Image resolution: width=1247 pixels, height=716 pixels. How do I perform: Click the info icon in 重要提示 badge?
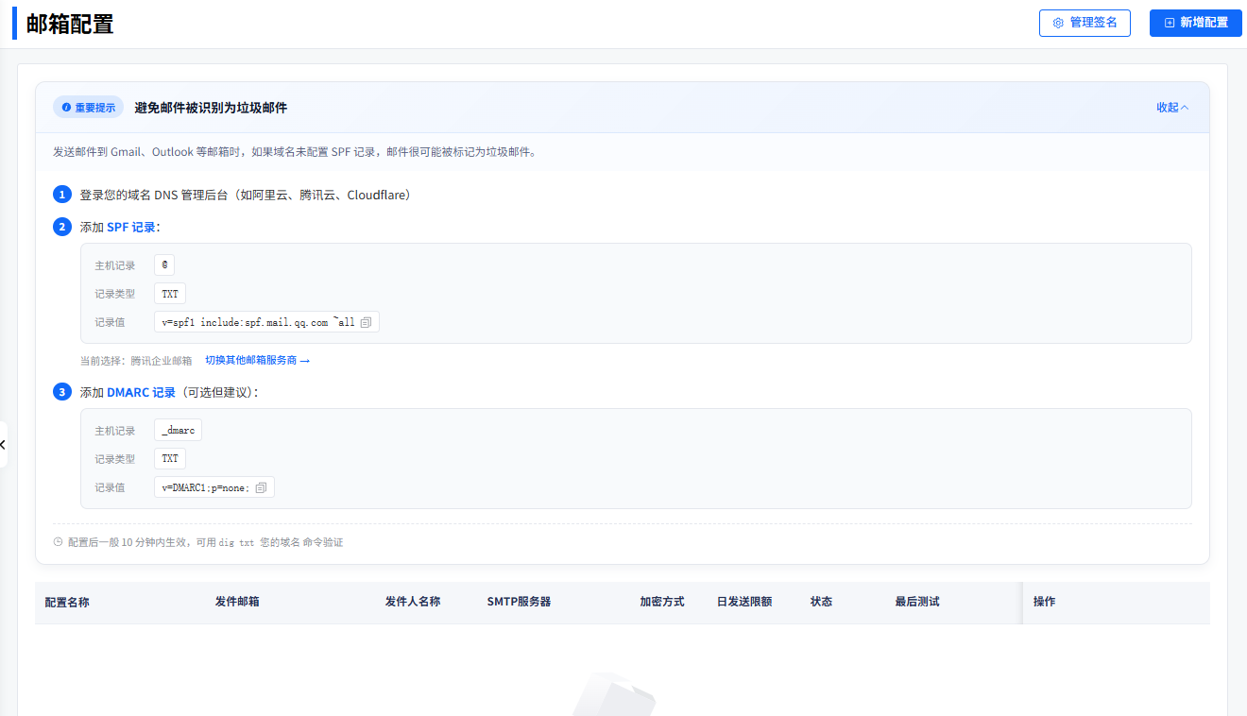(x=66, y=108)
